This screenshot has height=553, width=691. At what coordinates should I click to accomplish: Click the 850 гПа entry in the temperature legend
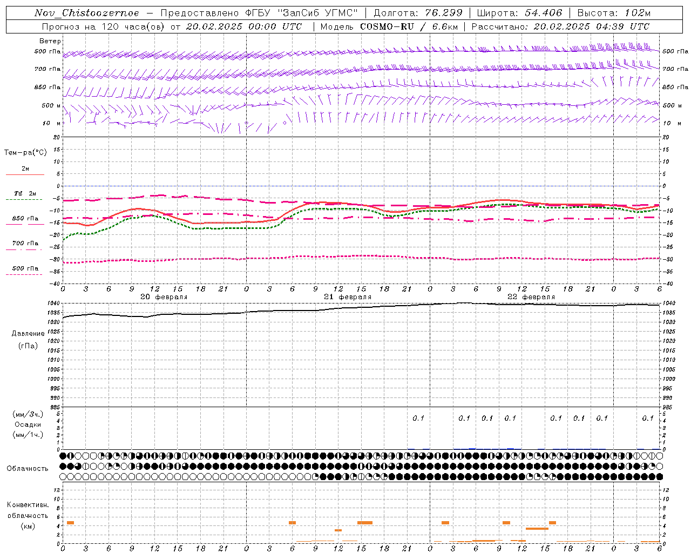pos(25,219)
